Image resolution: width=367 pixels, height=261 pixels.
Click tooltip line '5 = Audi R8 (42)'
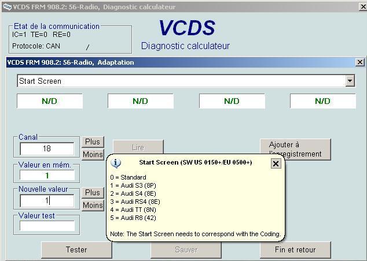133,218
